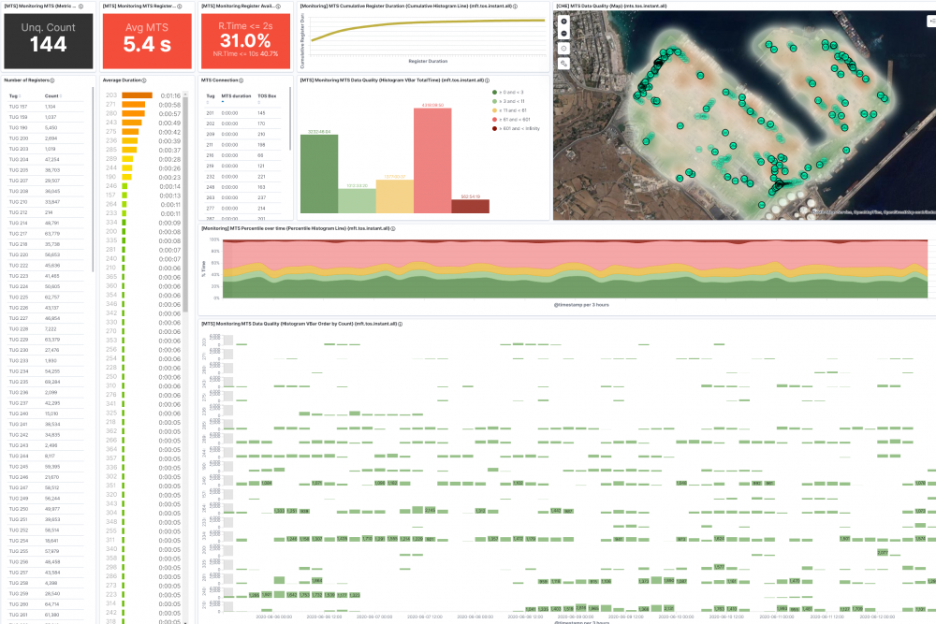
Task: Click the Tug header in MTS Connection table
Action: [211, 95]
